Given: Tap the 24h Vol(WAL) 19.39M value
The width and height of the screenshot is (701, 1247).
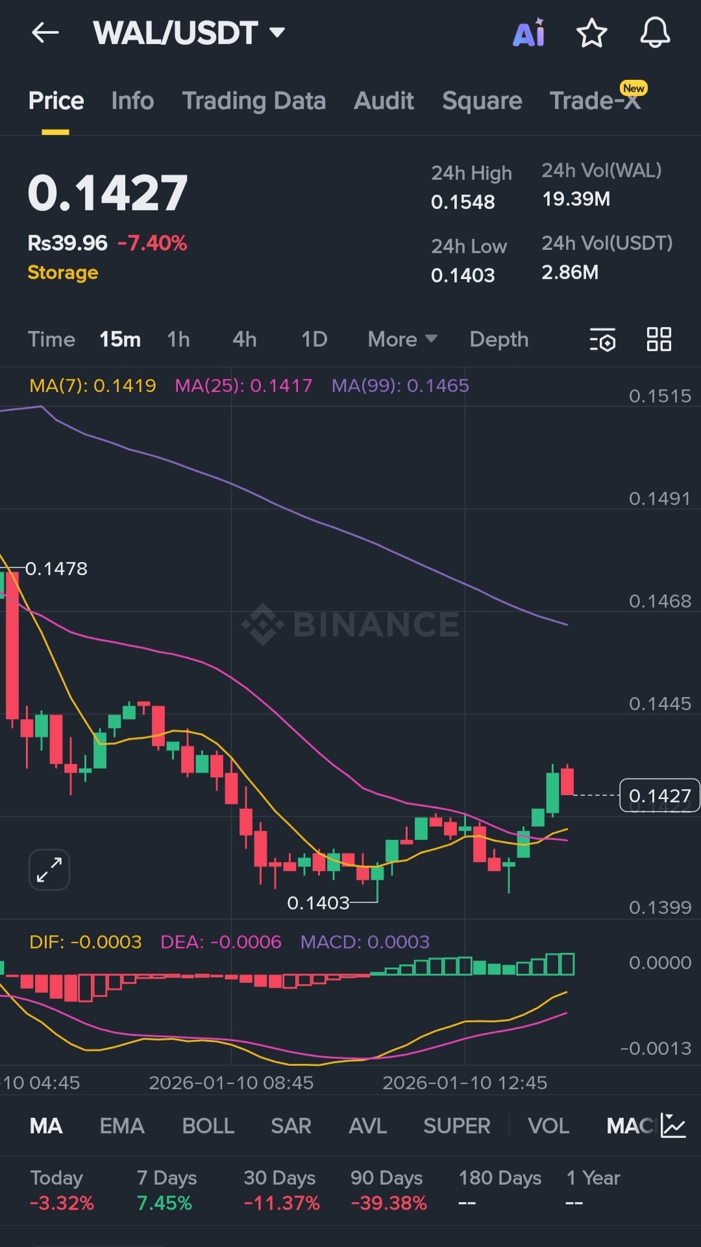Looking at the screenshot, I should 576,199.
